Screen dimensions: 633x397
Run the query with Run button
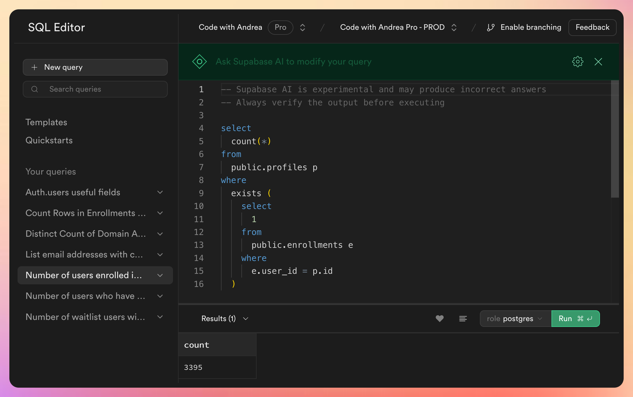(x=575, y=318)
